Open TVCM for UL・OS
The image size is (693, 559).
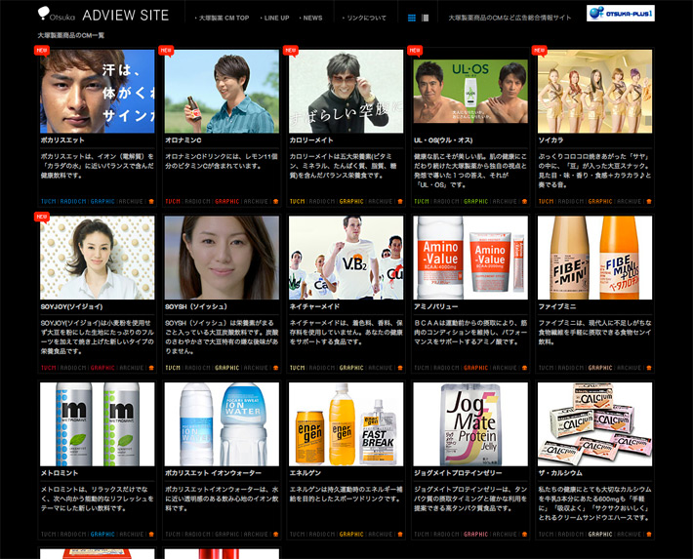point(422,202)
